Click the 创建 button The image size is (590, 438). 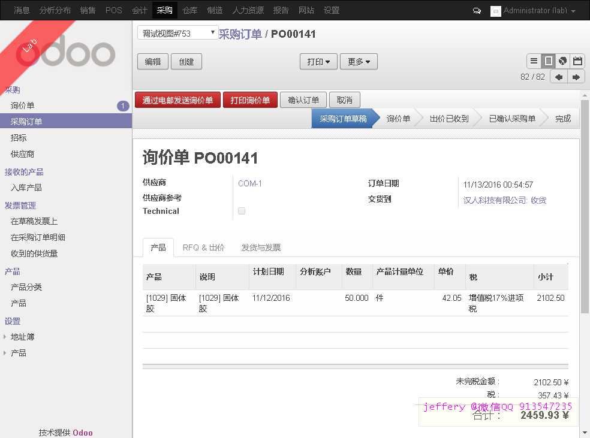click(186, 62)
